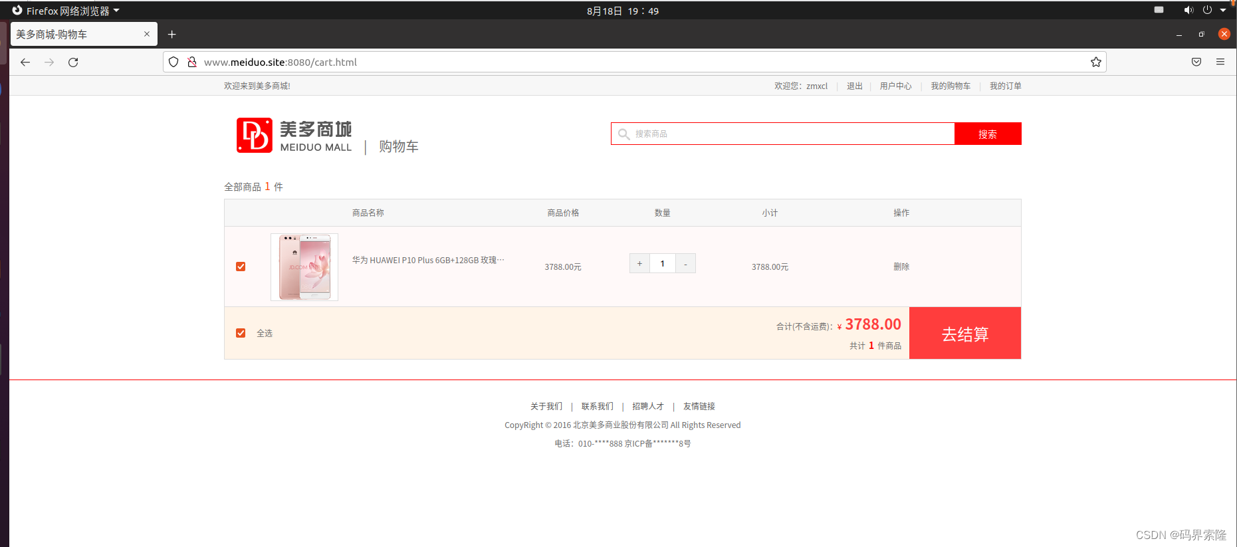Open a new browser tab

[171, 34]
